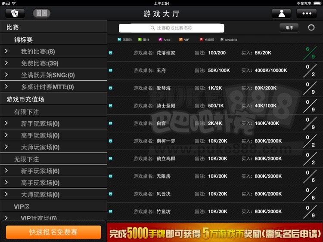Open table 无限房
The width and height of the screenshot is (323, 242).
pyautogui.click(x=215, y=176)
